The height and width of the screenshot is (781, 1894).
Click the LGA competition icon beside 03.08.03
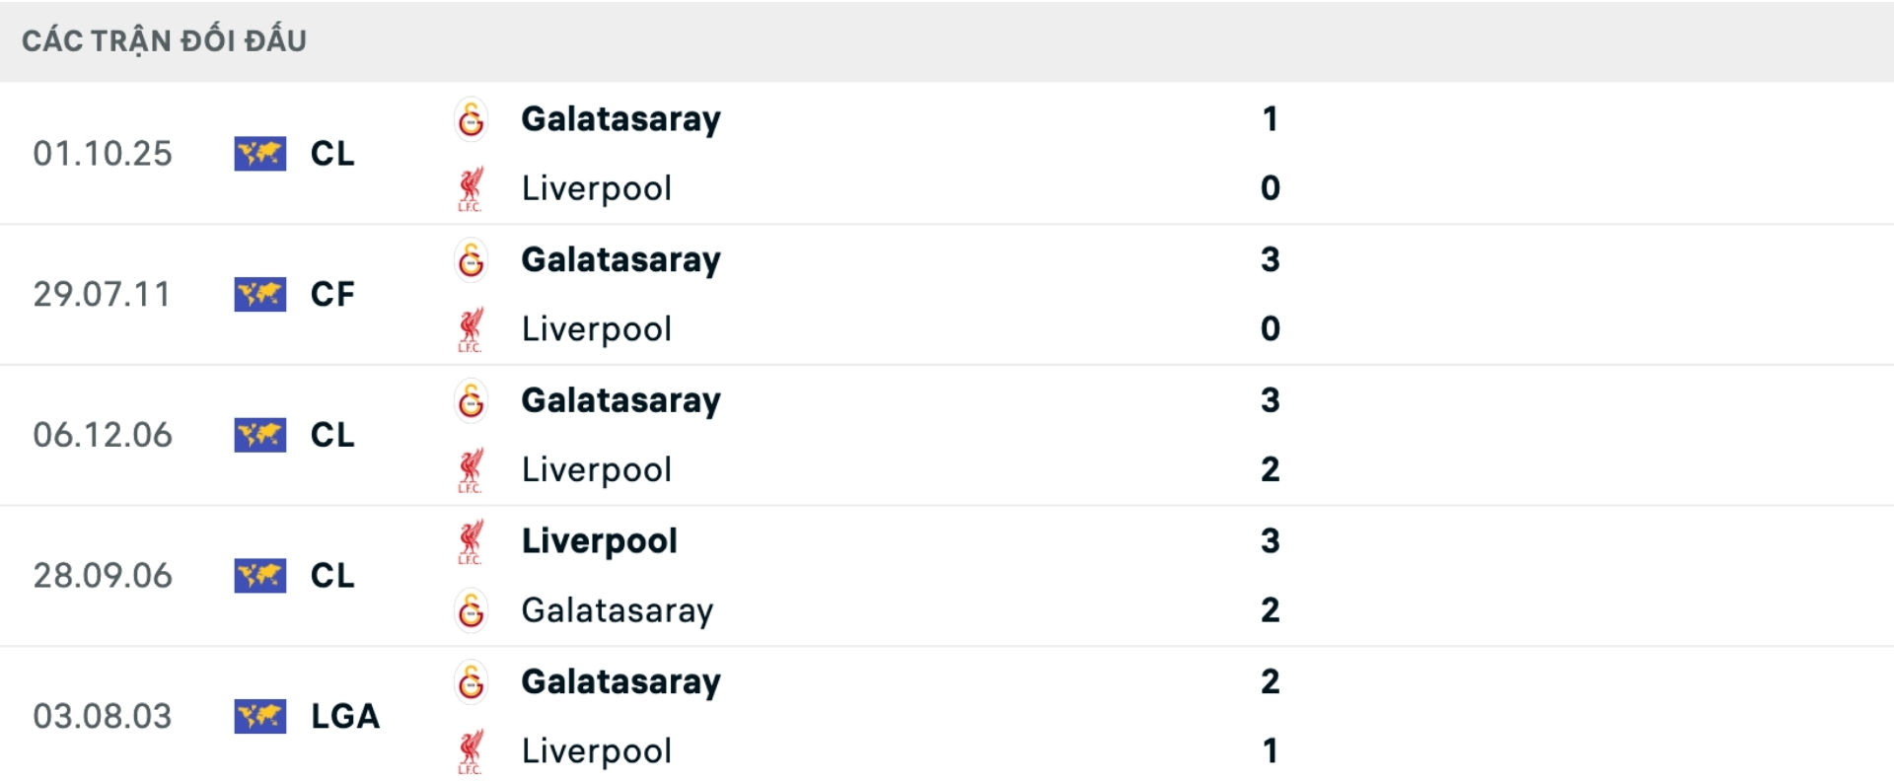click(x=259, y=716)
